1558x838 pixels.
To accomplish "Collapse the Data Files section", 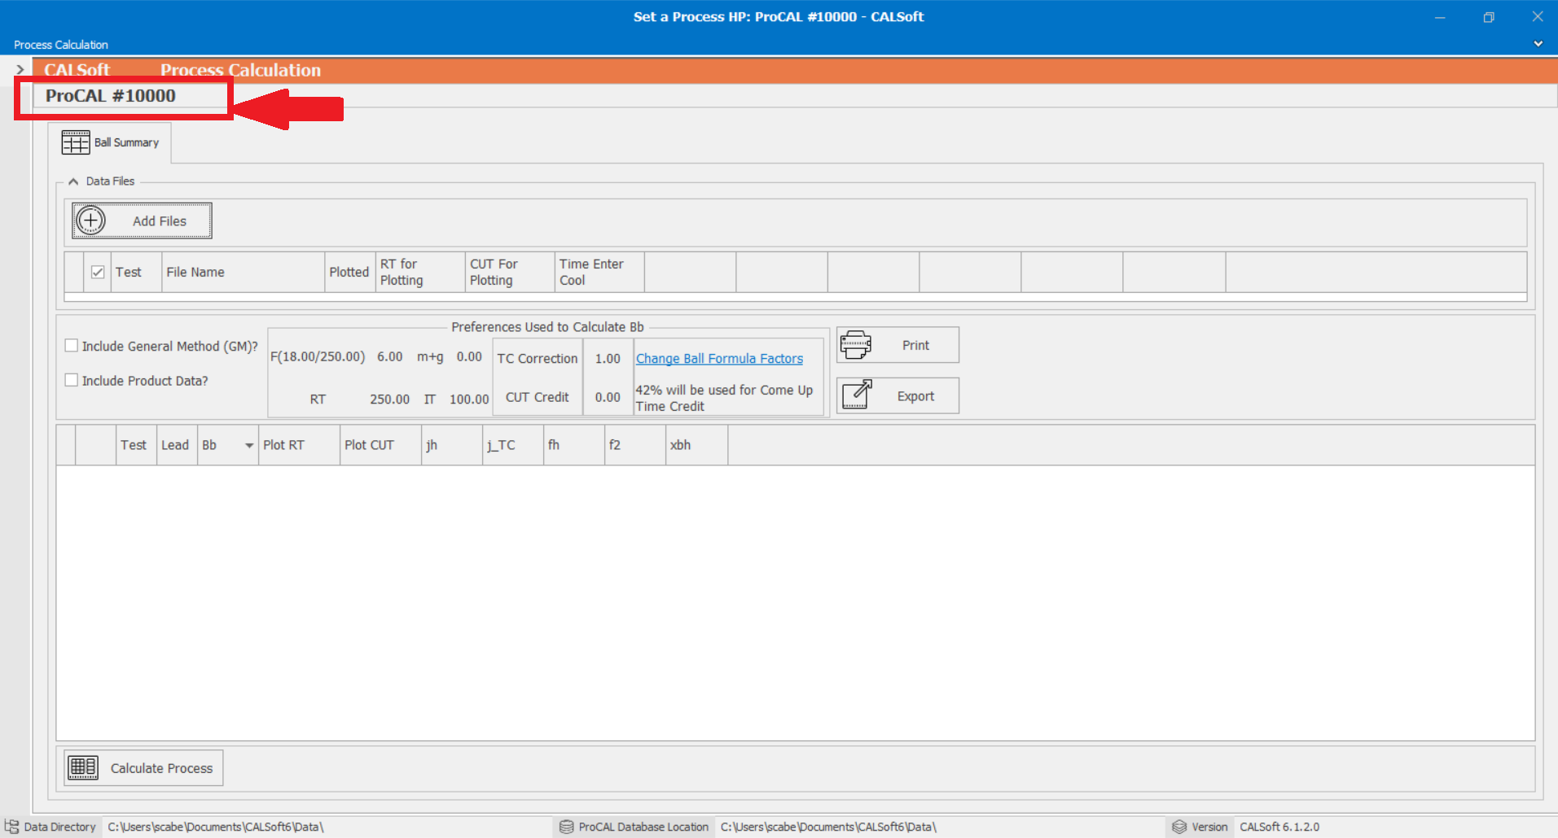I will click(x=73, y=181).
